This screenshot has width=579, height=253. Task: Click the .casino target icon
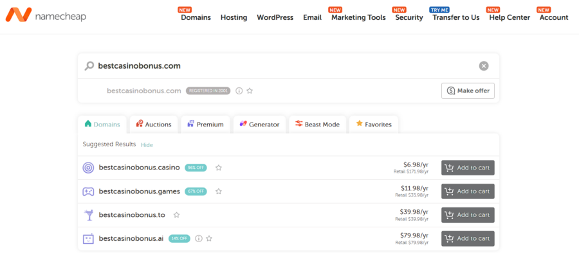tap(88, 168)
